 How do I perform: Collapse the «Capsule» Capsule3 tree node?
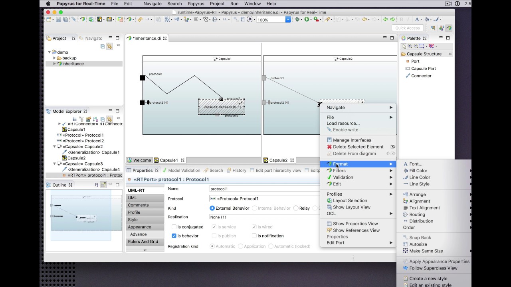55,164
